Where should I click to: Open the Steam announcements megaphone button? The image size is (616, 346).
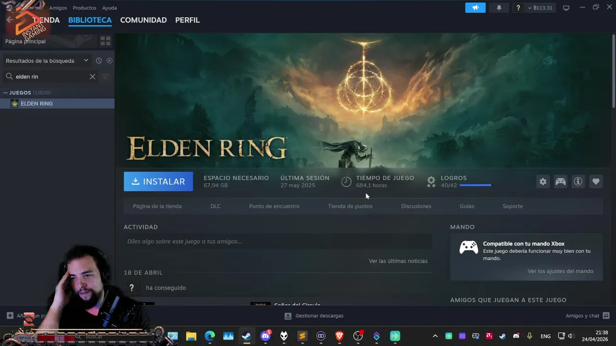coord(475,8)
